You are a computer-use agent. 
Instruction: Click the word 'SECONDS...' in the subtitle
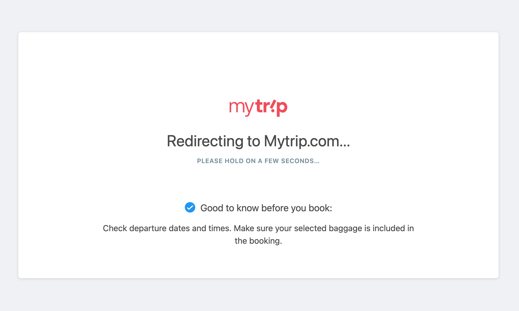coord(300,161)
